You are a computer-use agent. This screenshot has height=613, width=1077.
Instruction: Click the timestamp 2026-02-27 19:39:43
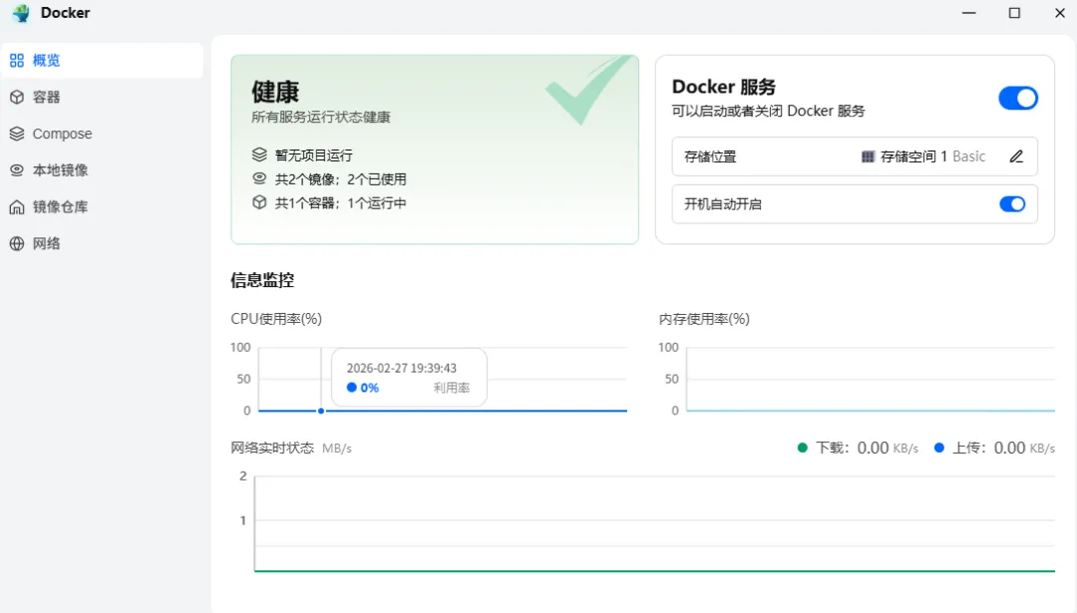coord(401,369)
